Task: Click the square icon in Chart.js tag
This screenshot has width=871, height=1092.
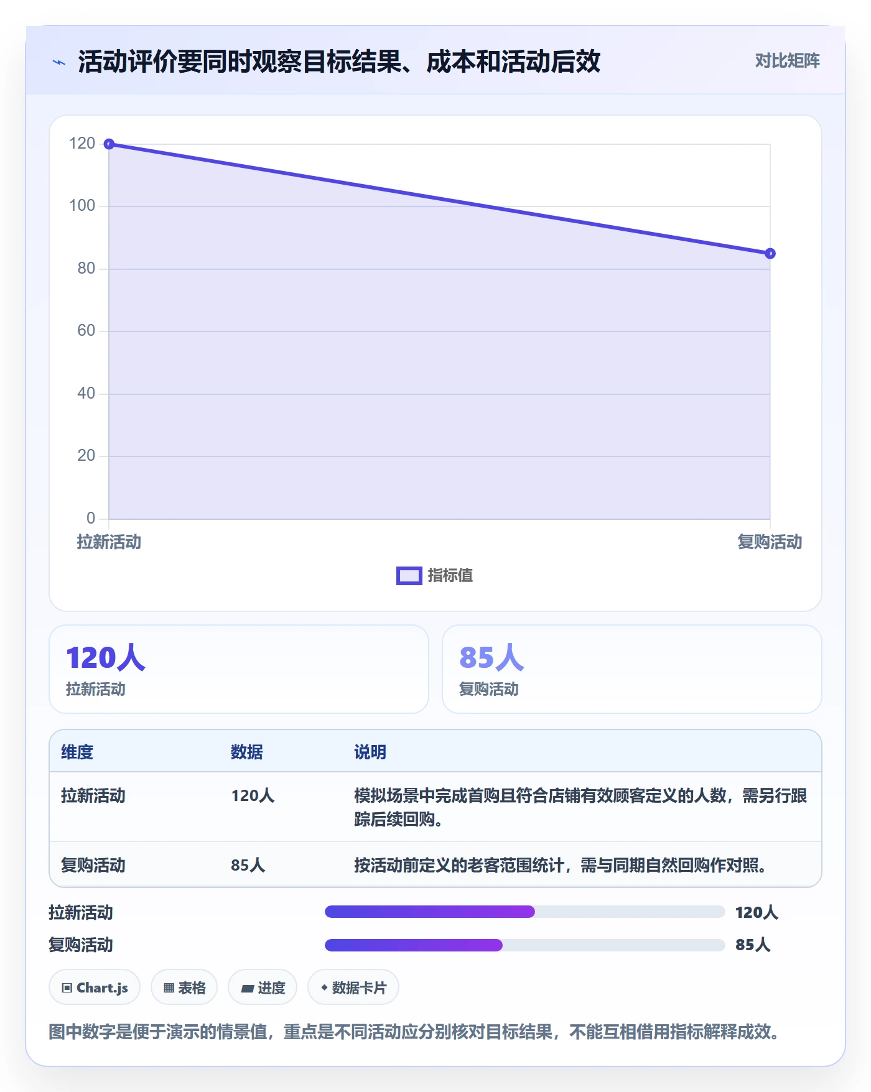Action: [x=67, y=988]
